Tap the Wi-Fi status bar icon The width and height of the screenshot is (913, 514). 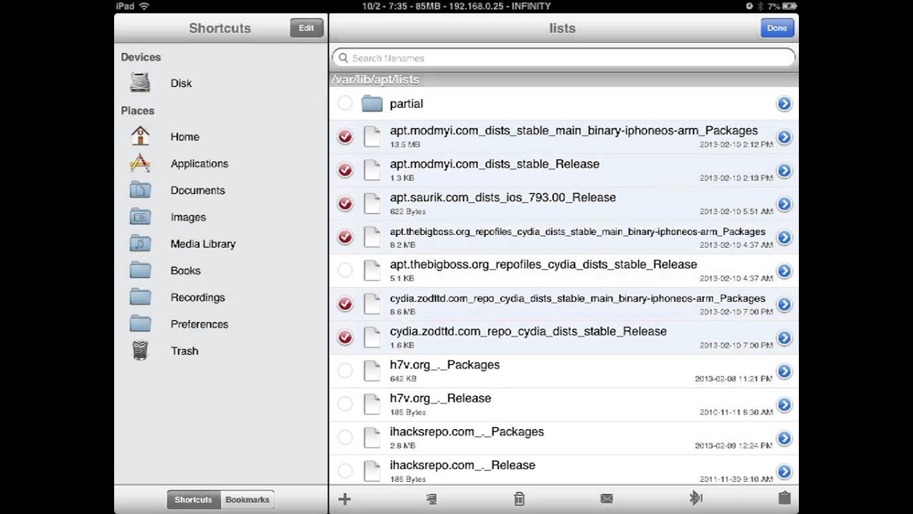144,6
